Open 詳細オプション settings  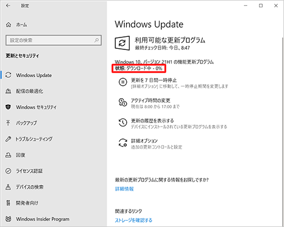click(144, 141)
